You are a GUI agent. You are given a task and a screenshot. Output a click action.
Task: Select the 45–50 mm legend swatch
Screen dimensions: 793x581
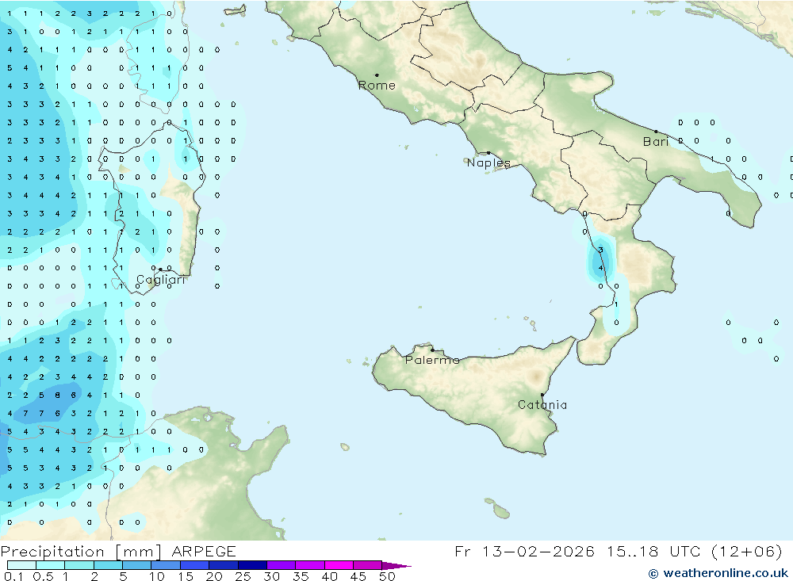[x=367, y=565]
